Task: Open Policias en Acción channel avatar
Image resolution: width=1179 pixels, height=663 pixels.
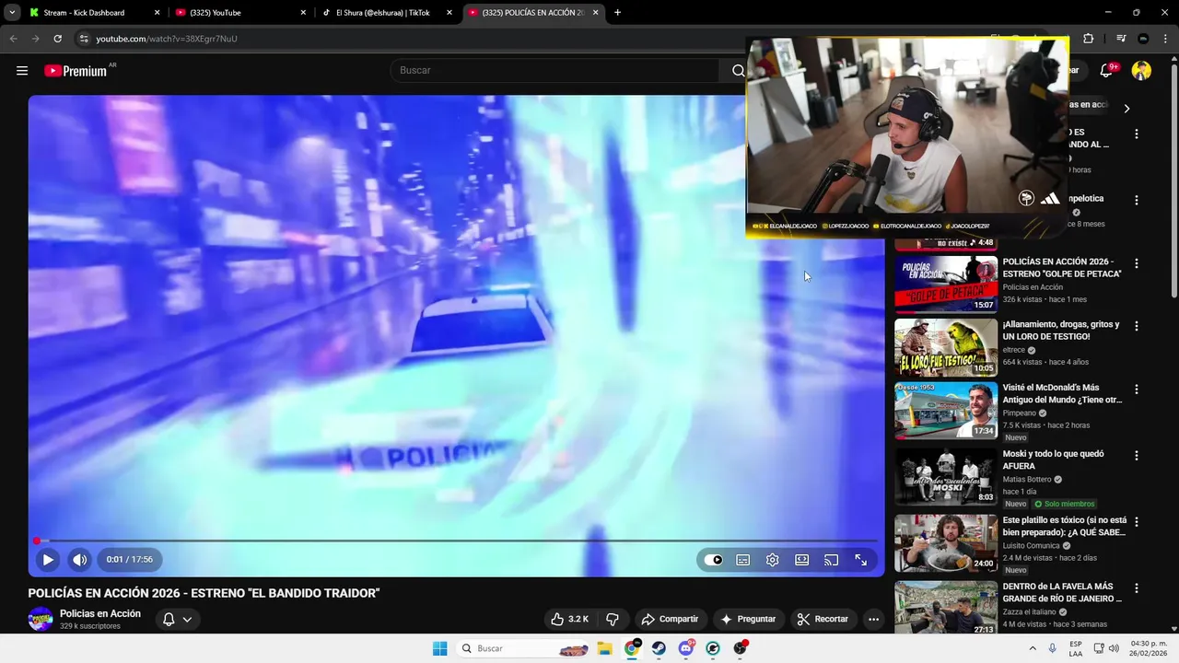Action: (x=41, y=619)
